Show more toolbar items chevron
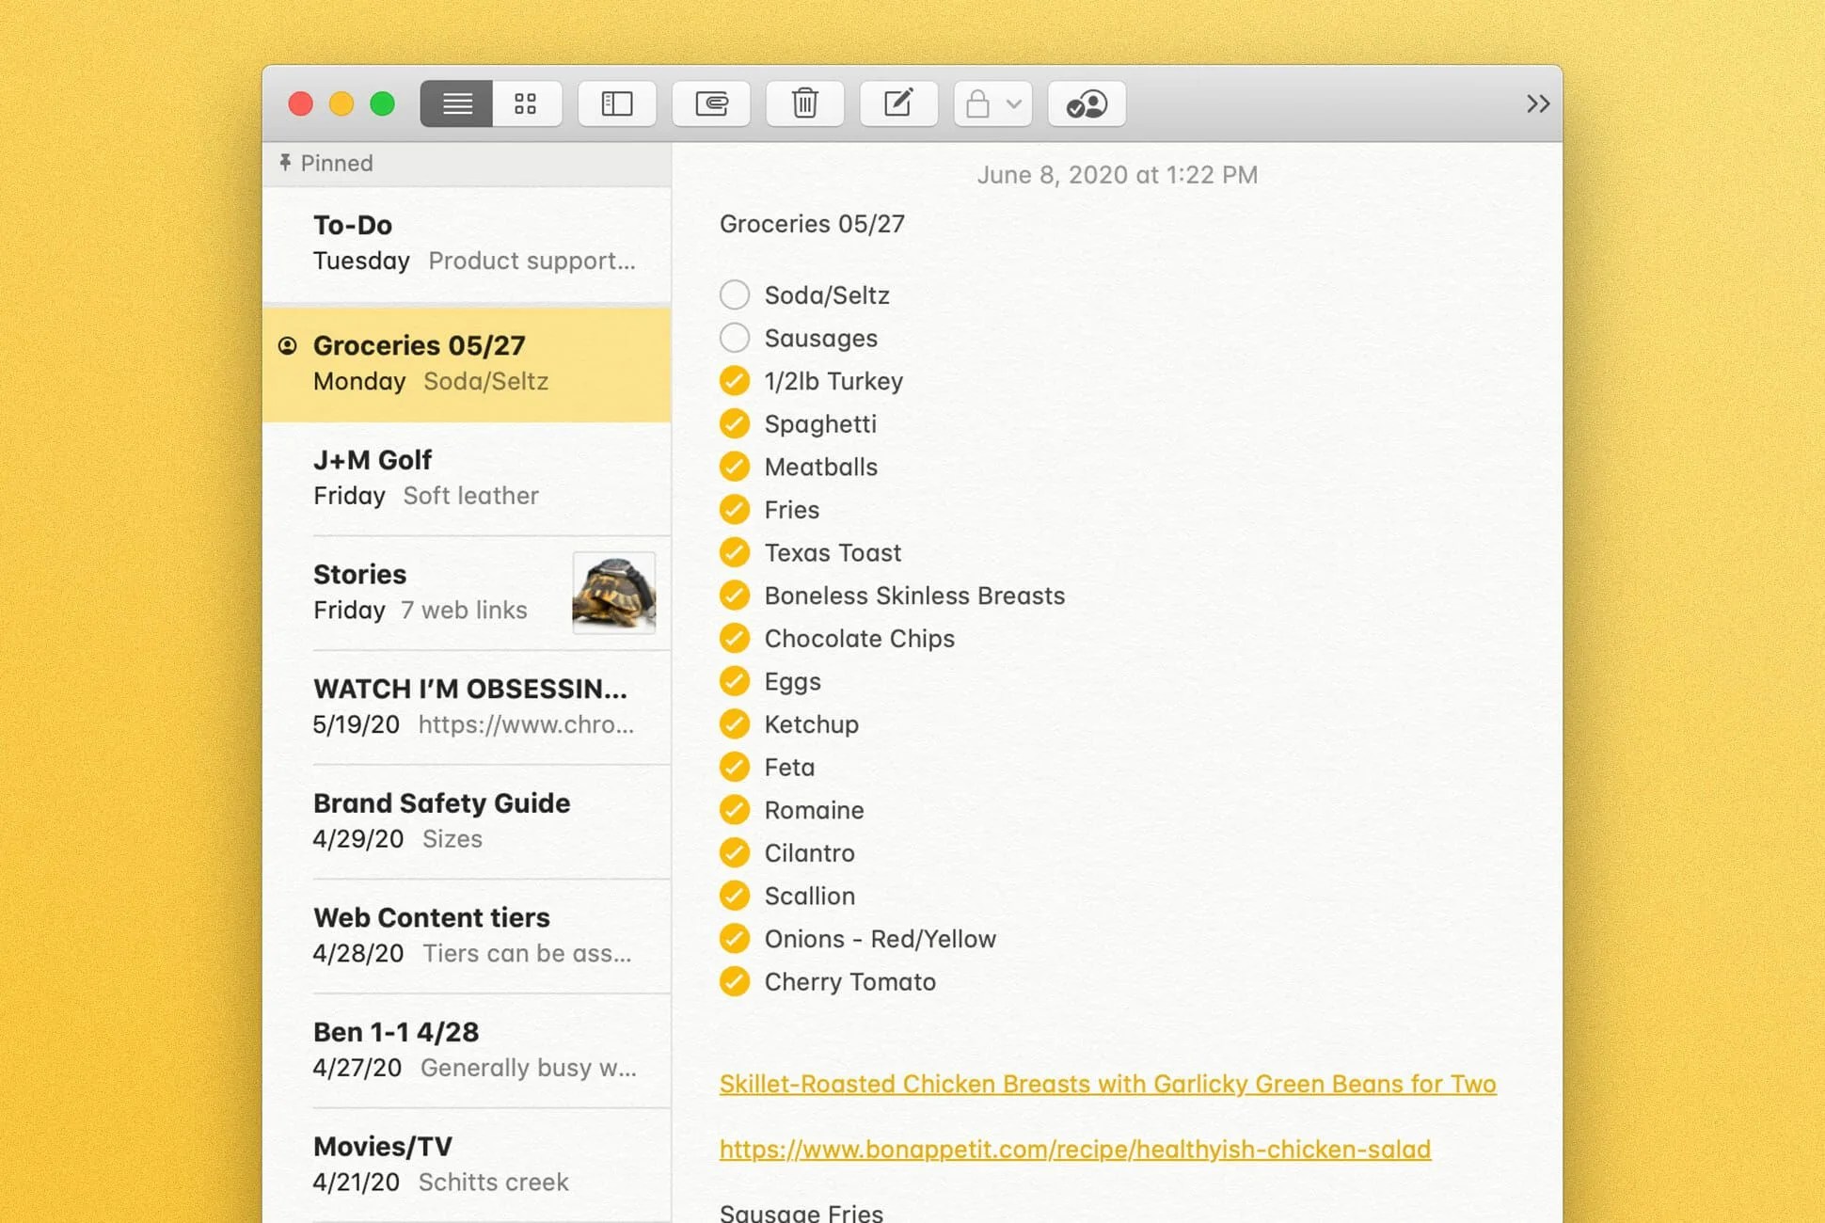The image size is (1825, 1223). coord(1537,103)
